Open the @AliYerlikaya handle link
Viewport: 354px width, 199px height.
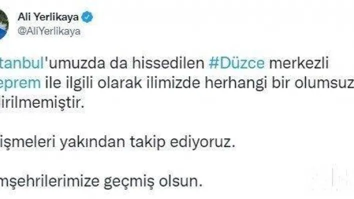coord(49,31)
